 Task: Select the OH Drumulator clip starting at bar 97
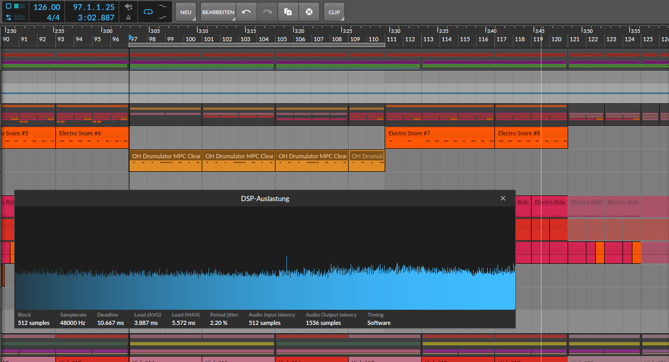(x=165, y=161)
